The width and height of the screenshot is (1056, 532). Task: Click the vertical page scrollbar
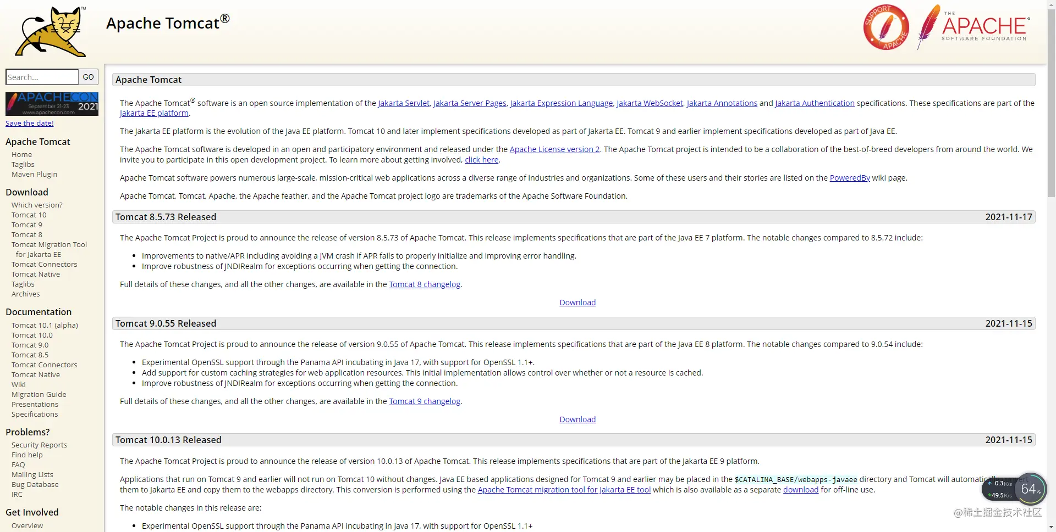(x=1051, y=266)
